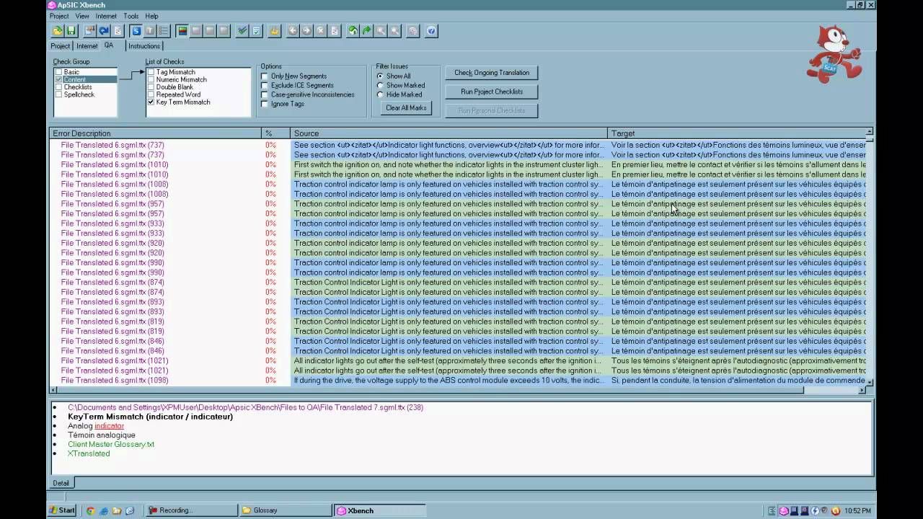Click the horizontal scrollbar right arrow
This screenshot has height=519, width=923.
(x=862, y=390)
